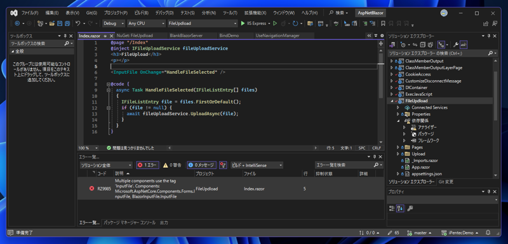508x244 pixels.
Task: Click the 検索 search button in title bar
Action: pos(338,13)
